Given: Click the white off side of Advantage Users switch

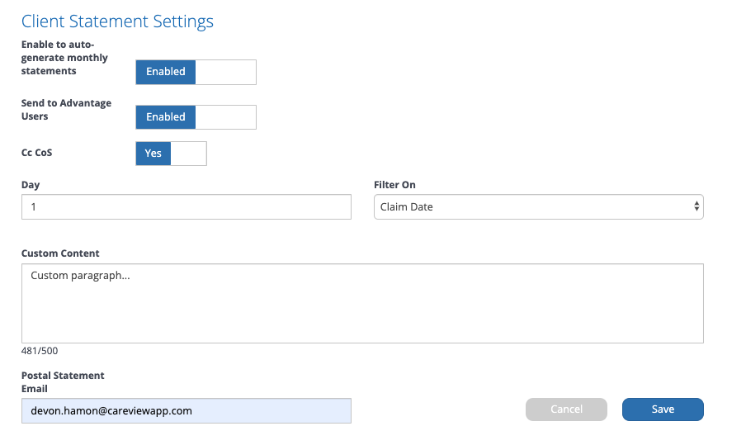Looking at the screenshot, I should [225, 117].
